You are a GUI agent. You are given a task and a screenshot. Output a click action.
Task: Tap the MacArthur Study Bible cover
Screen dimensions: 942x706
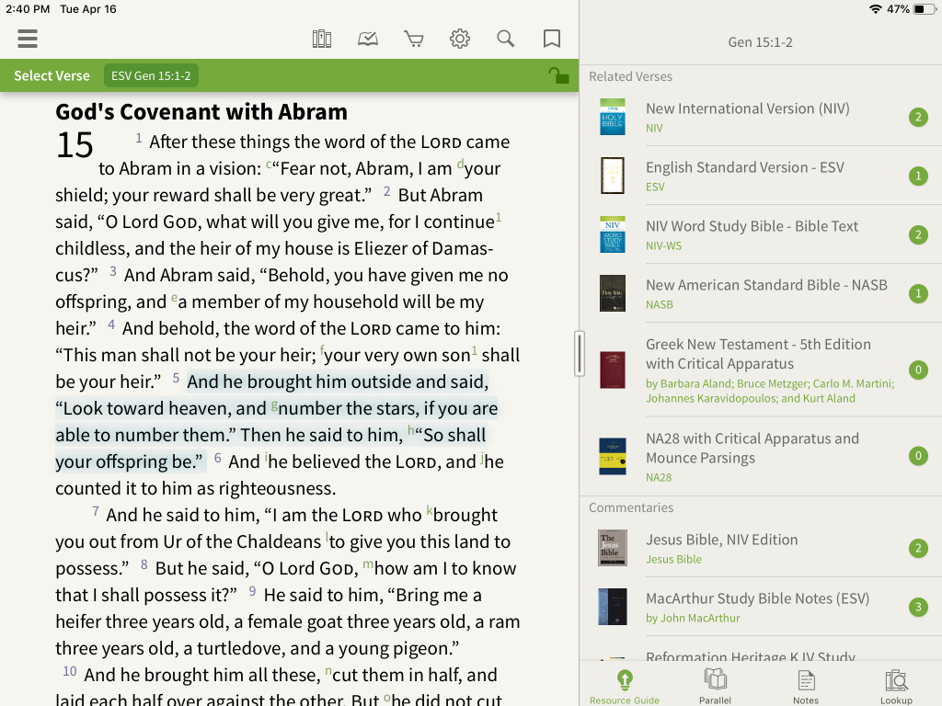coord(612,607)
